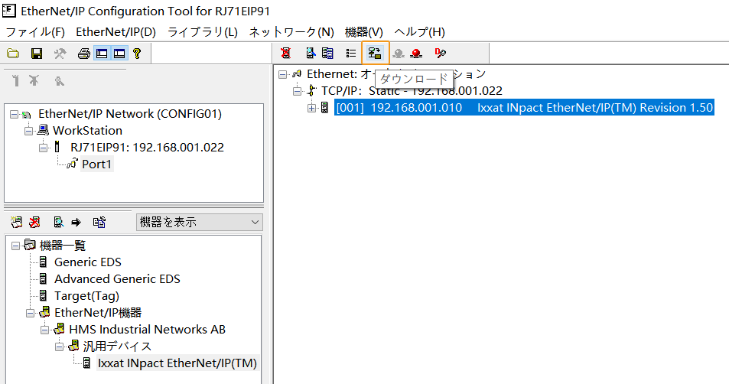Select the EtherNet/IP機器 folder
The height and width of the screenshot is (384, 729).
click(x=98, y=313)
